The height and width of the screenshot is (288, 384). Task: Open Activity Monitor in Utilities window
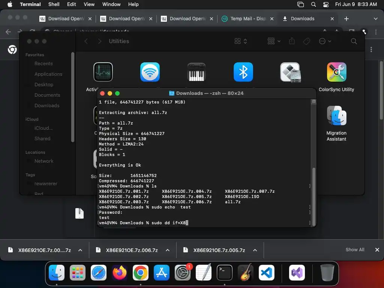click(103, 72)
